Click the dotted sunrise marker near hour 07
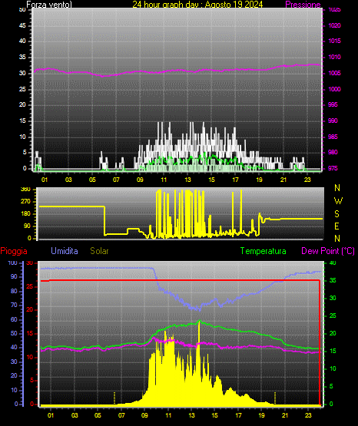Image resolution: width=358 pixels, height=426 pixels. 114,398
